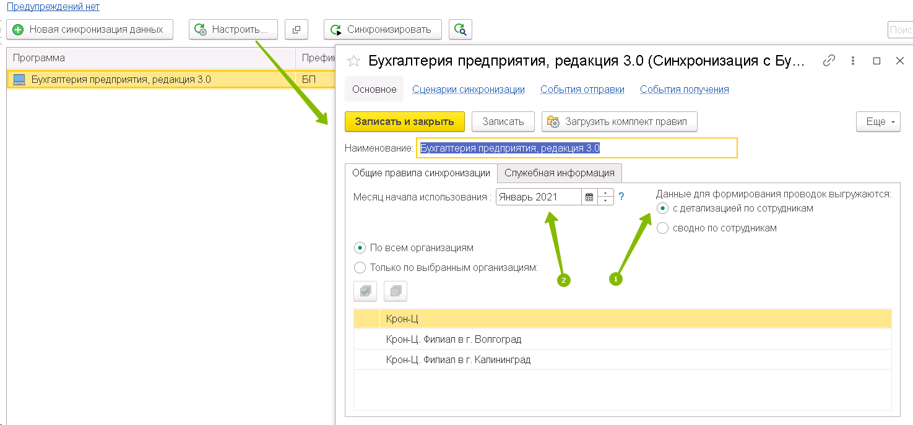
Task: Select 'с детализацией по сотрудникам' radio option
Action: pos(663,208)
